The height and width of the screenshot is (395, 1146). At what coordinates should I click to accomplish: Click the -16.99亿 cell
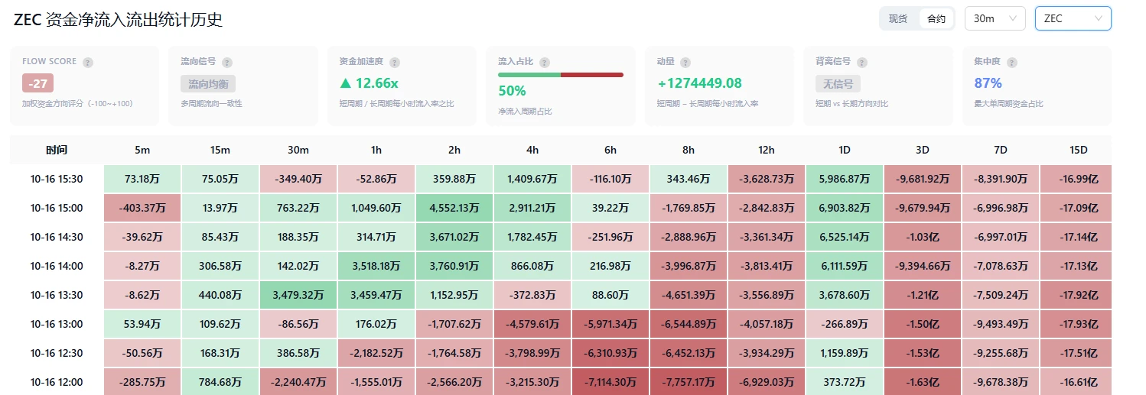tap(1076, 179)
